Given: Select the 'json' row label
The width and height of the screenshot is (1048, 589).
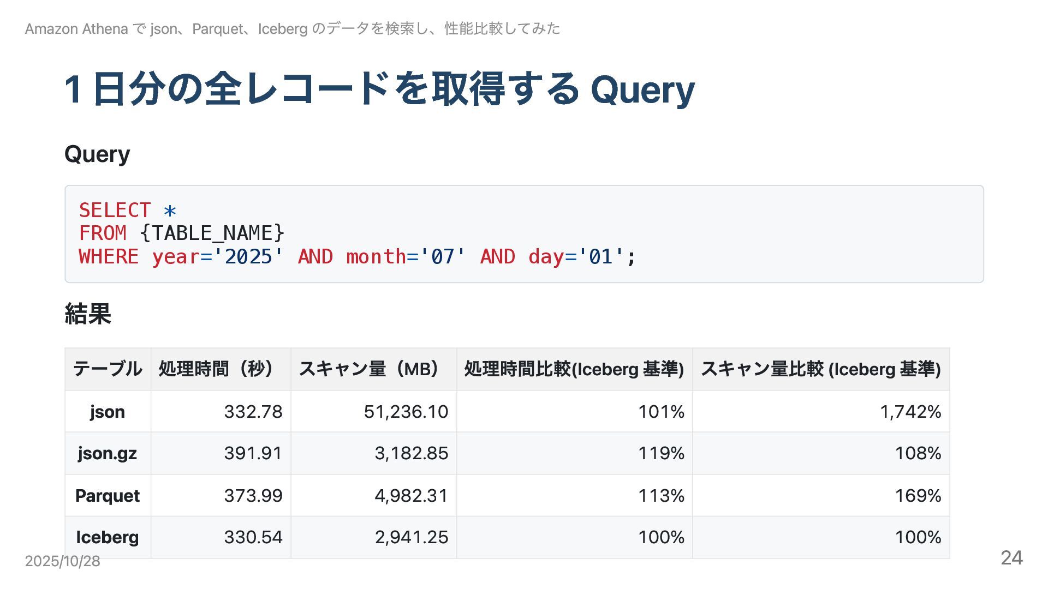Looking at the screenshot, I should (108, 412).
